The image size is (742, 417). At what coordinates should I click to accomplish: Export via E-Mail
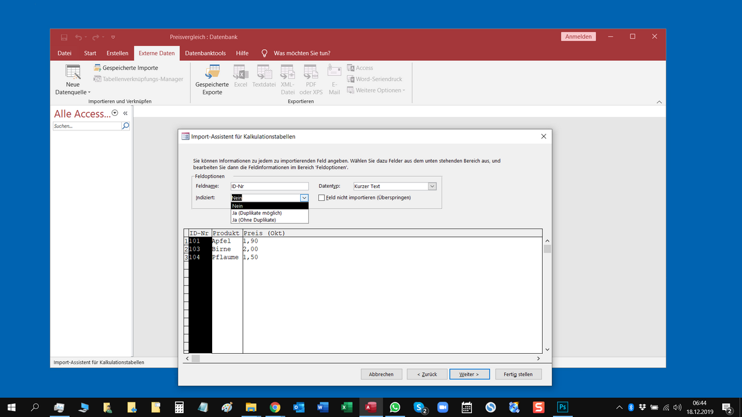(334, 80)
